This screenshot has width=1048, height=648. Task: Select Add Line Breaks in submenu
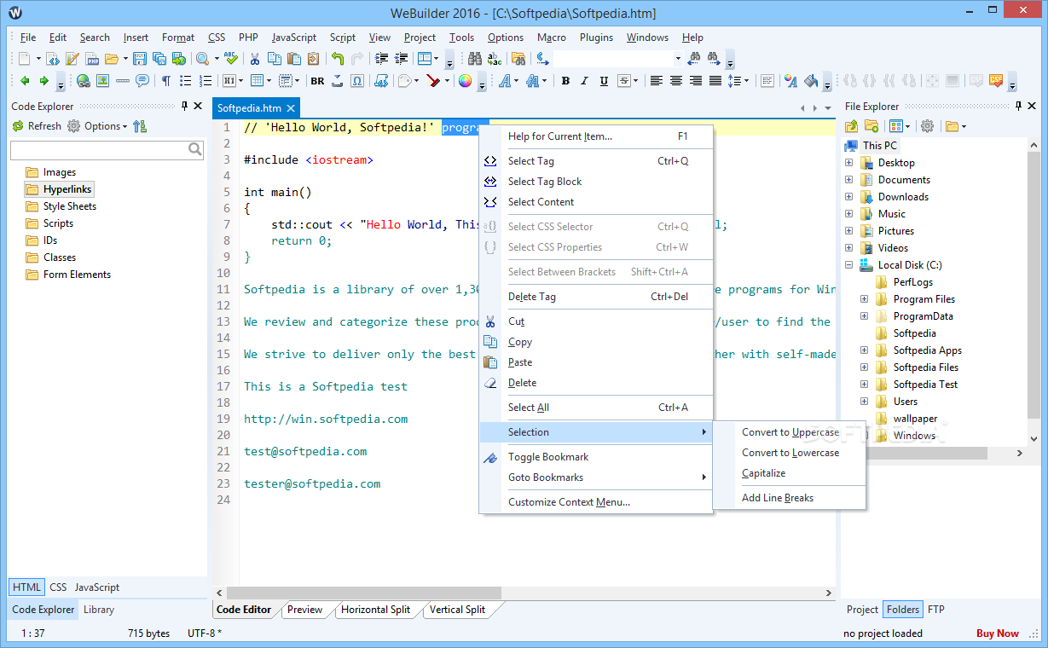point(789,498)
